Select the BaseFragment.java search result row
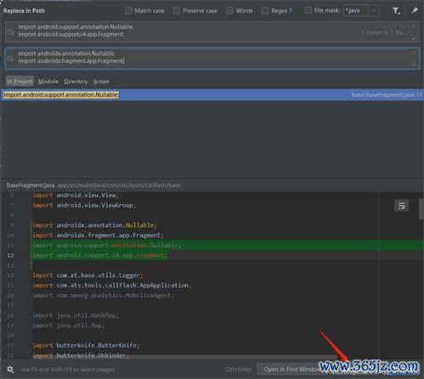The height and width of the screenshot is (379, 424). [212, 95]
